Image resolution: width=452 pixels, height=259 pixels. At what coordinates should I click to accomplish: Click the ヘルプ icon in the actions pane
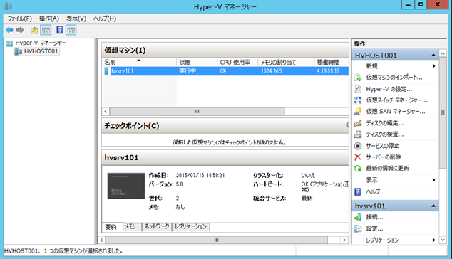pyautogui.click(x=358, y=191)
